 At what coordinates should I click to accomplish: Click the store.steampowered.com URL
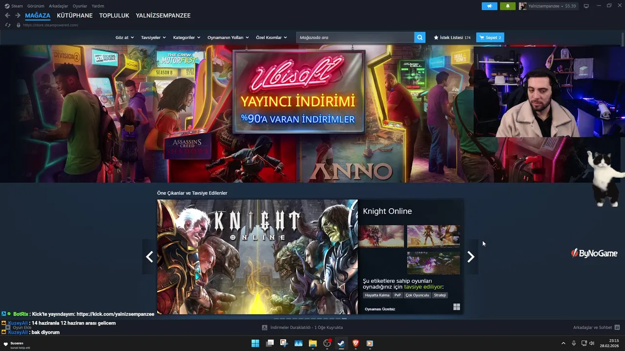50,25
